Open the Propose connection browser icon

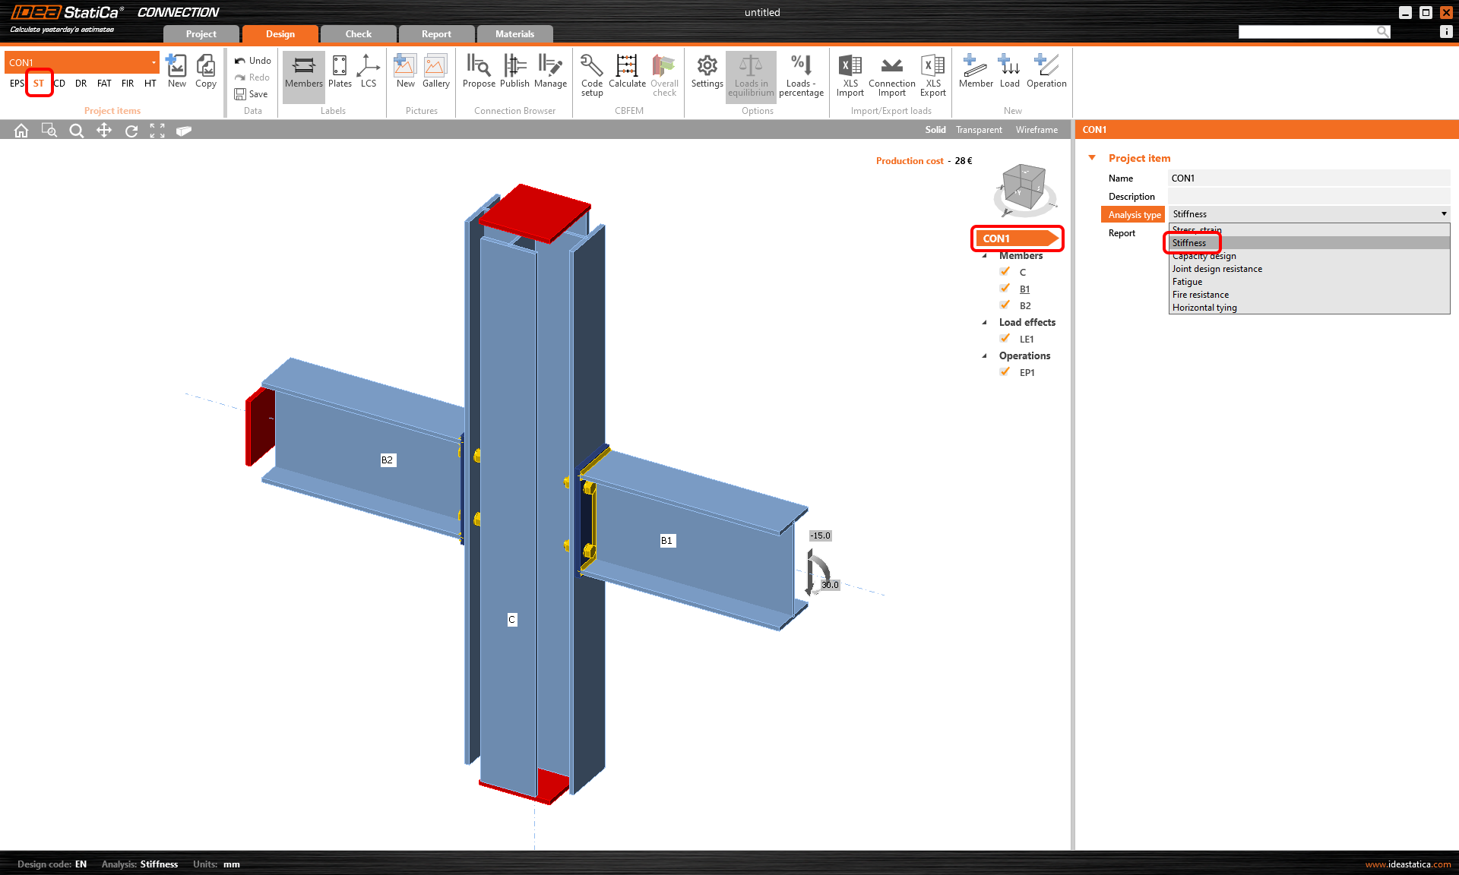479,72
